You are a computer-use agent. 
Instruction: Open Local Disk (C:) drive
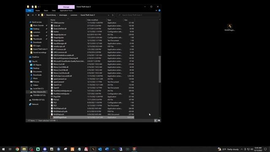(x=38, y=89)
